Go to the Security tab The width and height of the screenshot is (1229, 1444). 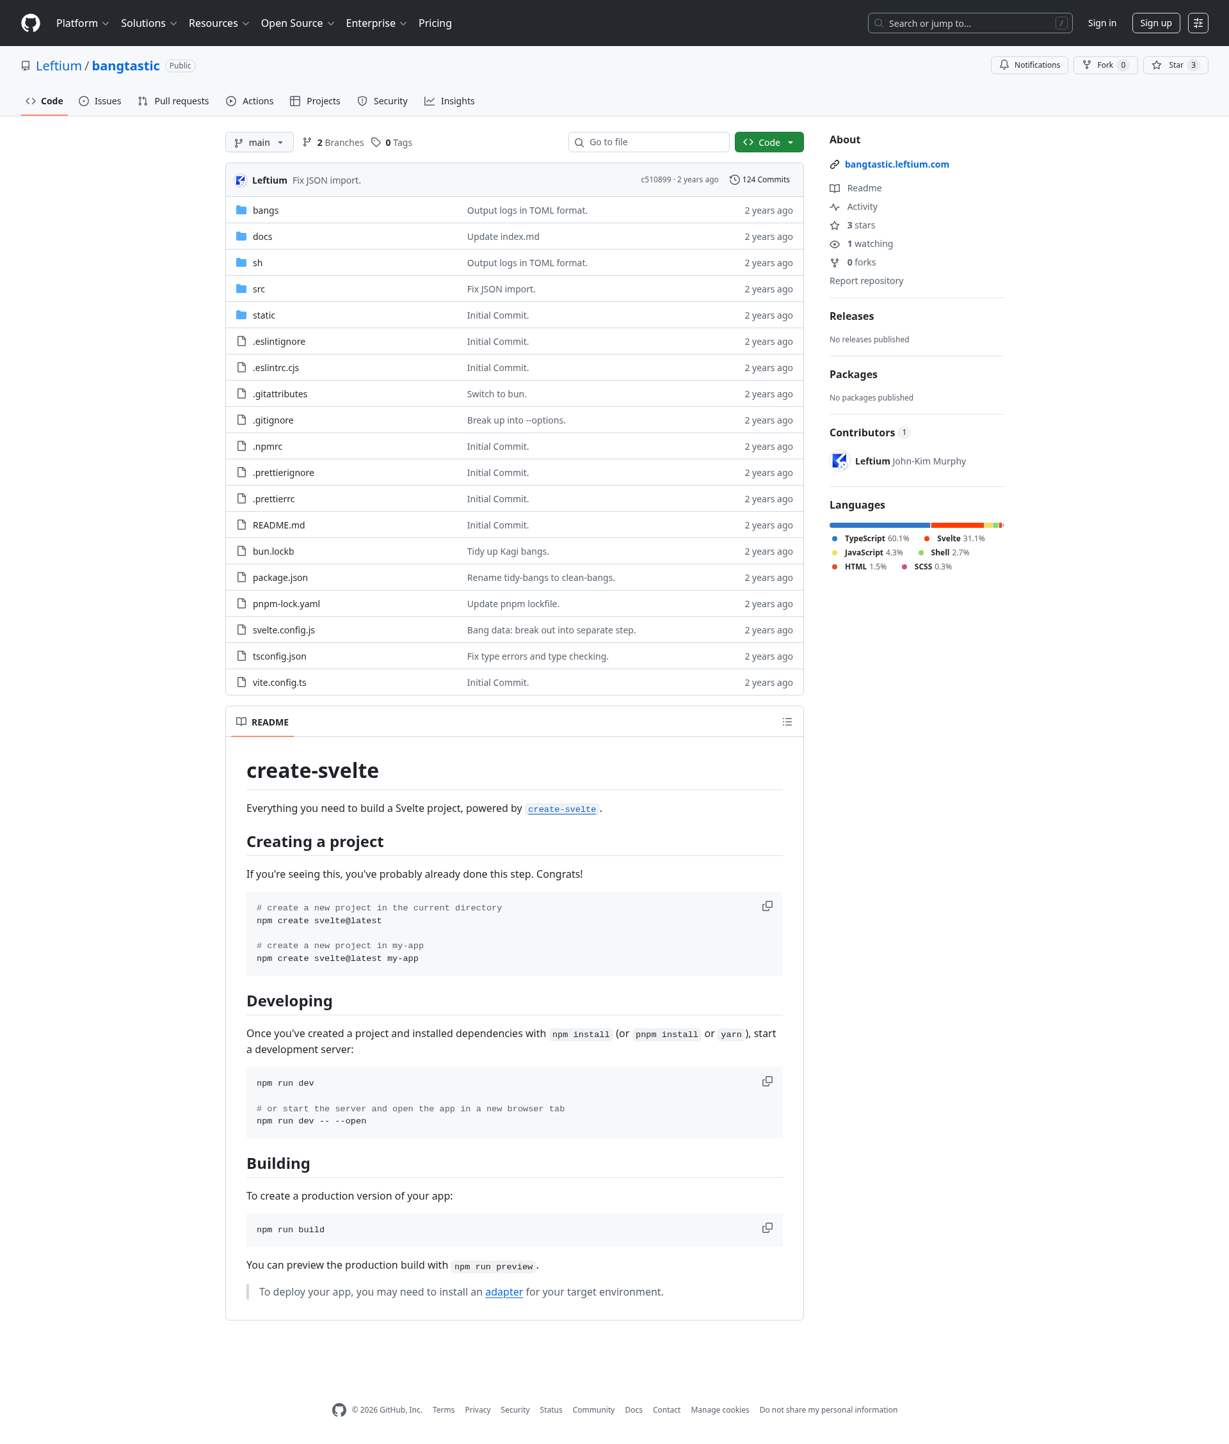pyautogui.click(x=383, y=101)
